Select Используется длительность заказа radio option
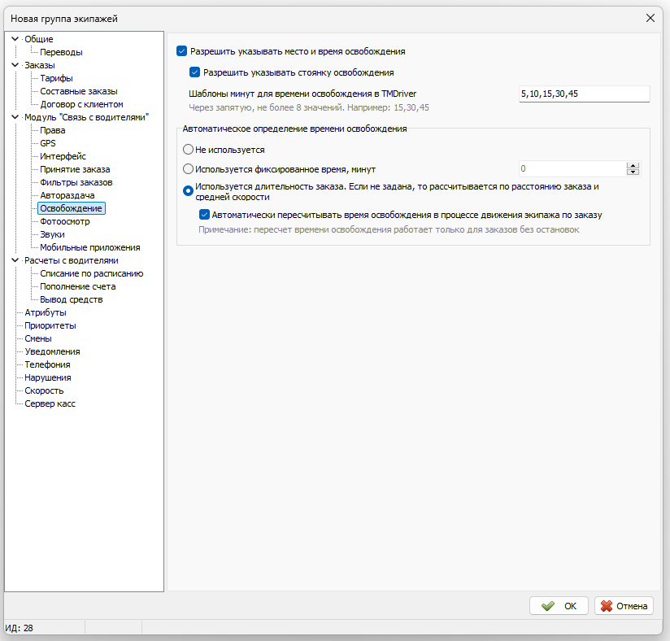The image size is (670, 641). tap(189, 191)
